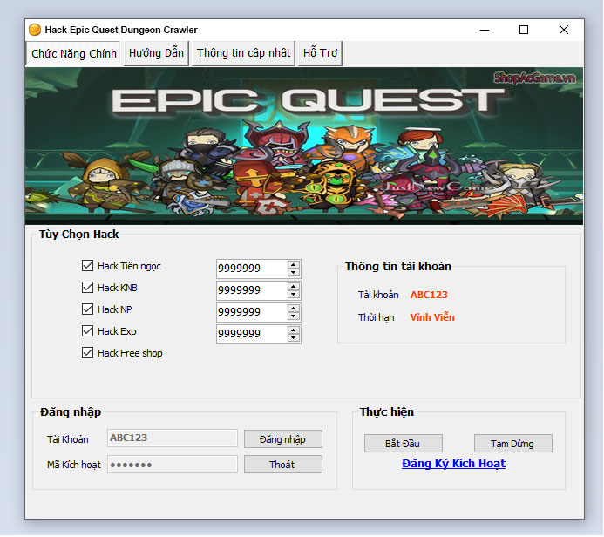Open the Hỗ Trợ tab
The image size is (604, 537).
click(320, 53)
